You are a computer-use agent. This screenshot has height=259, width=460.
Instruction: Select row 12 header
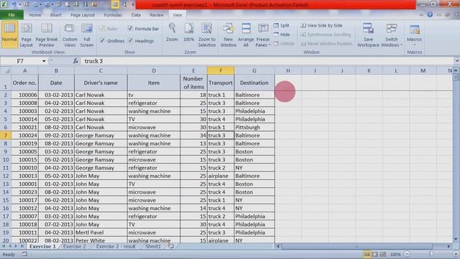(6, 176)
